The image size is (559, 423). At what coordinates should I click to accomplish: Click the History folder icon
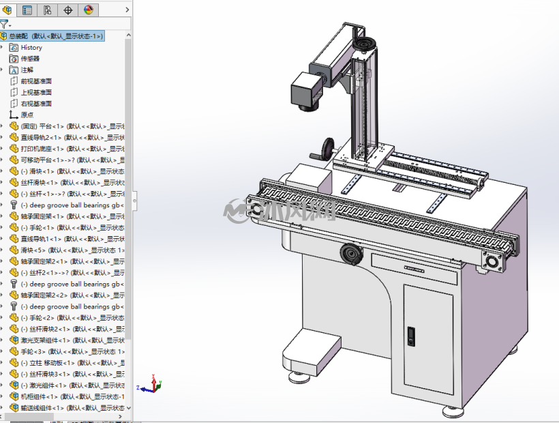click(14, 48)
